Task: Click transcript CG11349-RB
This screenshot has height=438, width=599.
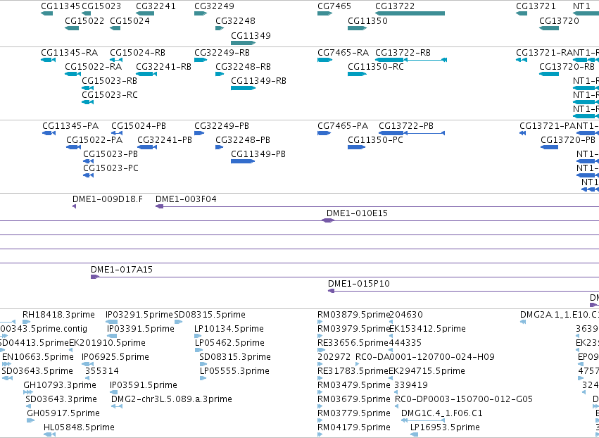Action: coord(258,81)
